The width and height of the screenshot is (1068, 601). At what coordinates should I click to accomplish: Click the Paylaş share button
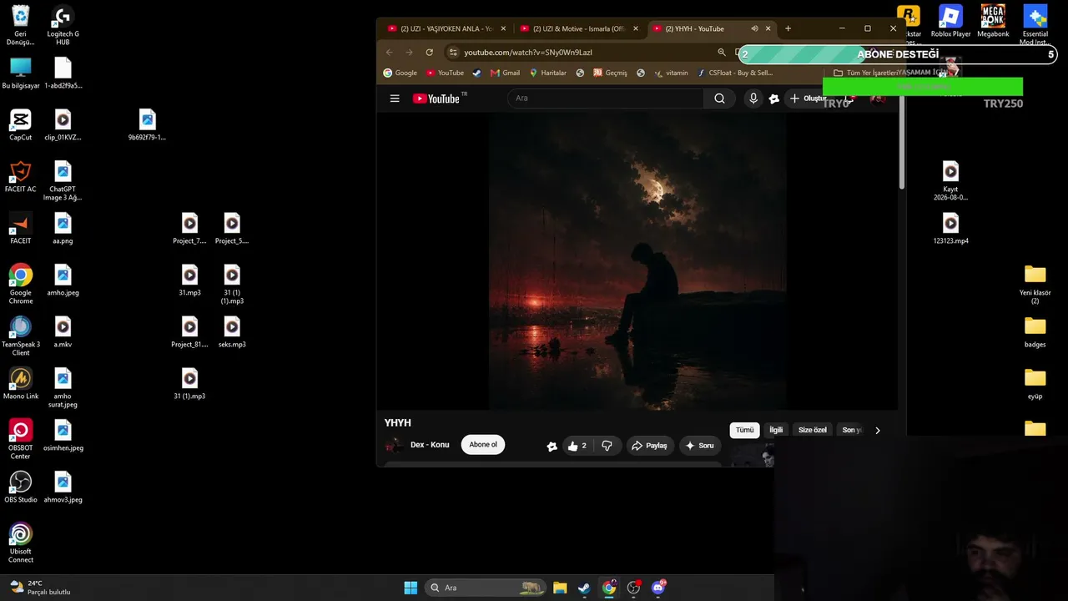pyautogui.click(x=650, y=446)
